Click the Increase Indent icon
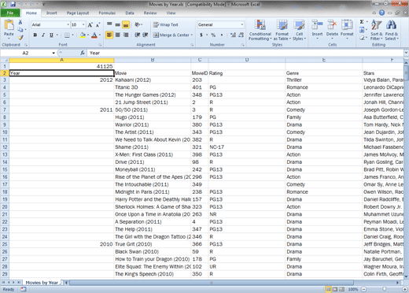409x293 pixels. 146,35
